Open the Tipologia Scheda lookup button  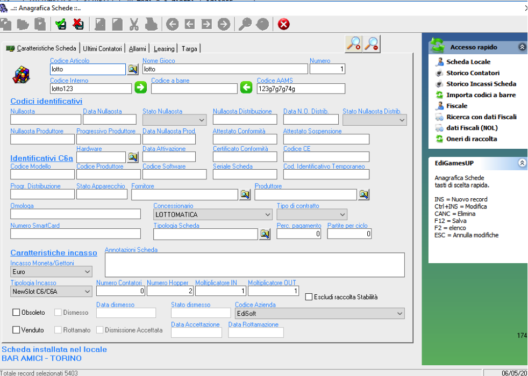click(x=265, y=234)
